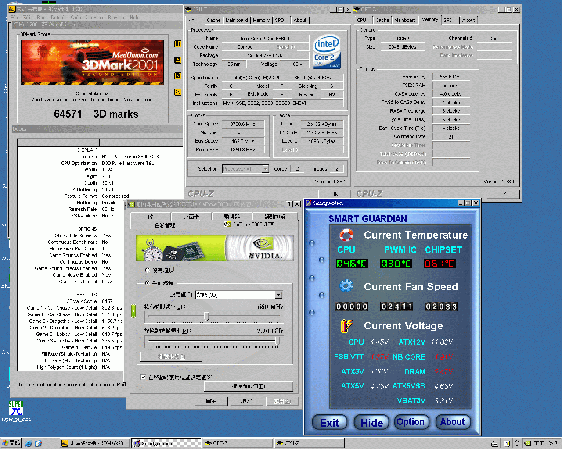Click the top yellow document icon beside 3DMark score
The width and height of the screenshot is (562, 449).
(x=178, y=44)
